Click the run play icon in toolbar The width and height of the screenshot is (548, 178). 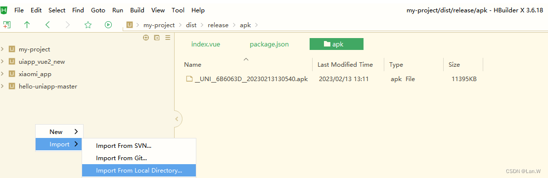(108, 25)
